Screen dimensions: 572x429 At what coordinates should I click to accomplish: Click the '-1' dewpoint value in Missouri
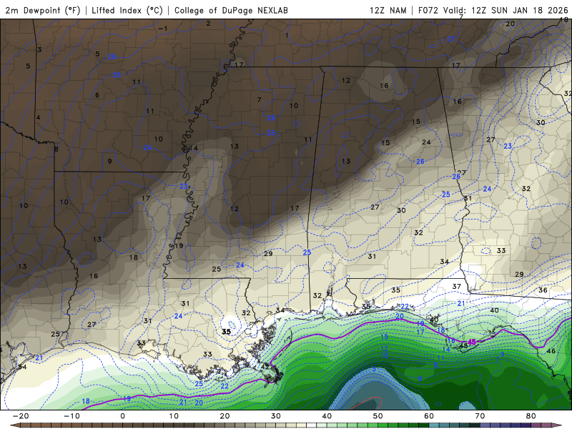163,29
